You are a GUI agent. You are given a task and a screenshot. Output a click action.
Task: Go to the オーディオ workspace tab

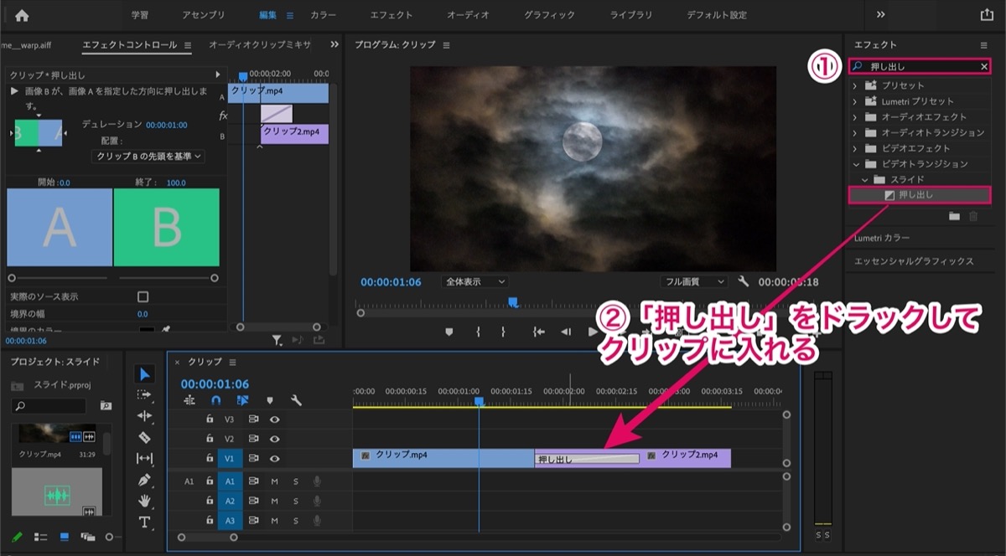468,15
